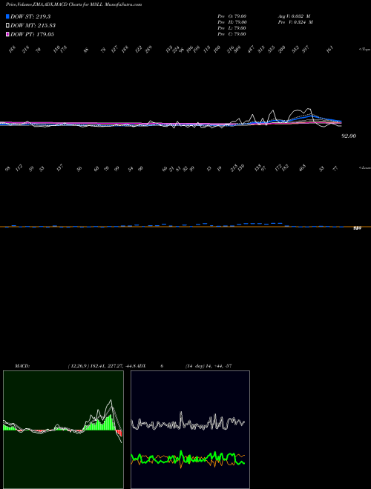Image resolution: width=371 pixels, height=489 pixels.
Task: Click the red MACD histogram bars at the end
Action: [x=119, y=433]
